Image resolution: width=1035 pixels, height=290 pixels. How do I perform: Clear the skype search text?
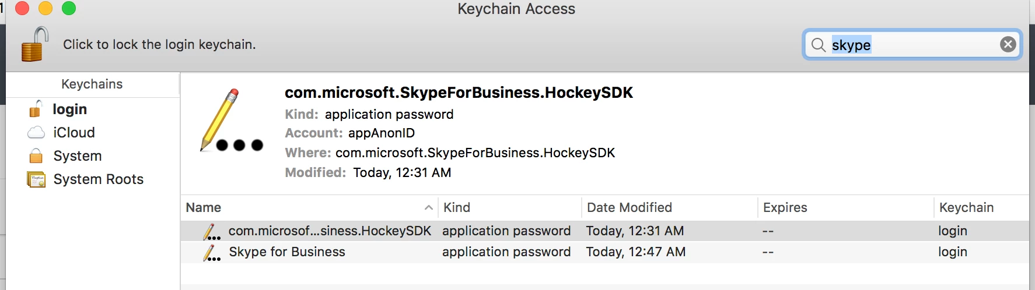[1008, 44]
